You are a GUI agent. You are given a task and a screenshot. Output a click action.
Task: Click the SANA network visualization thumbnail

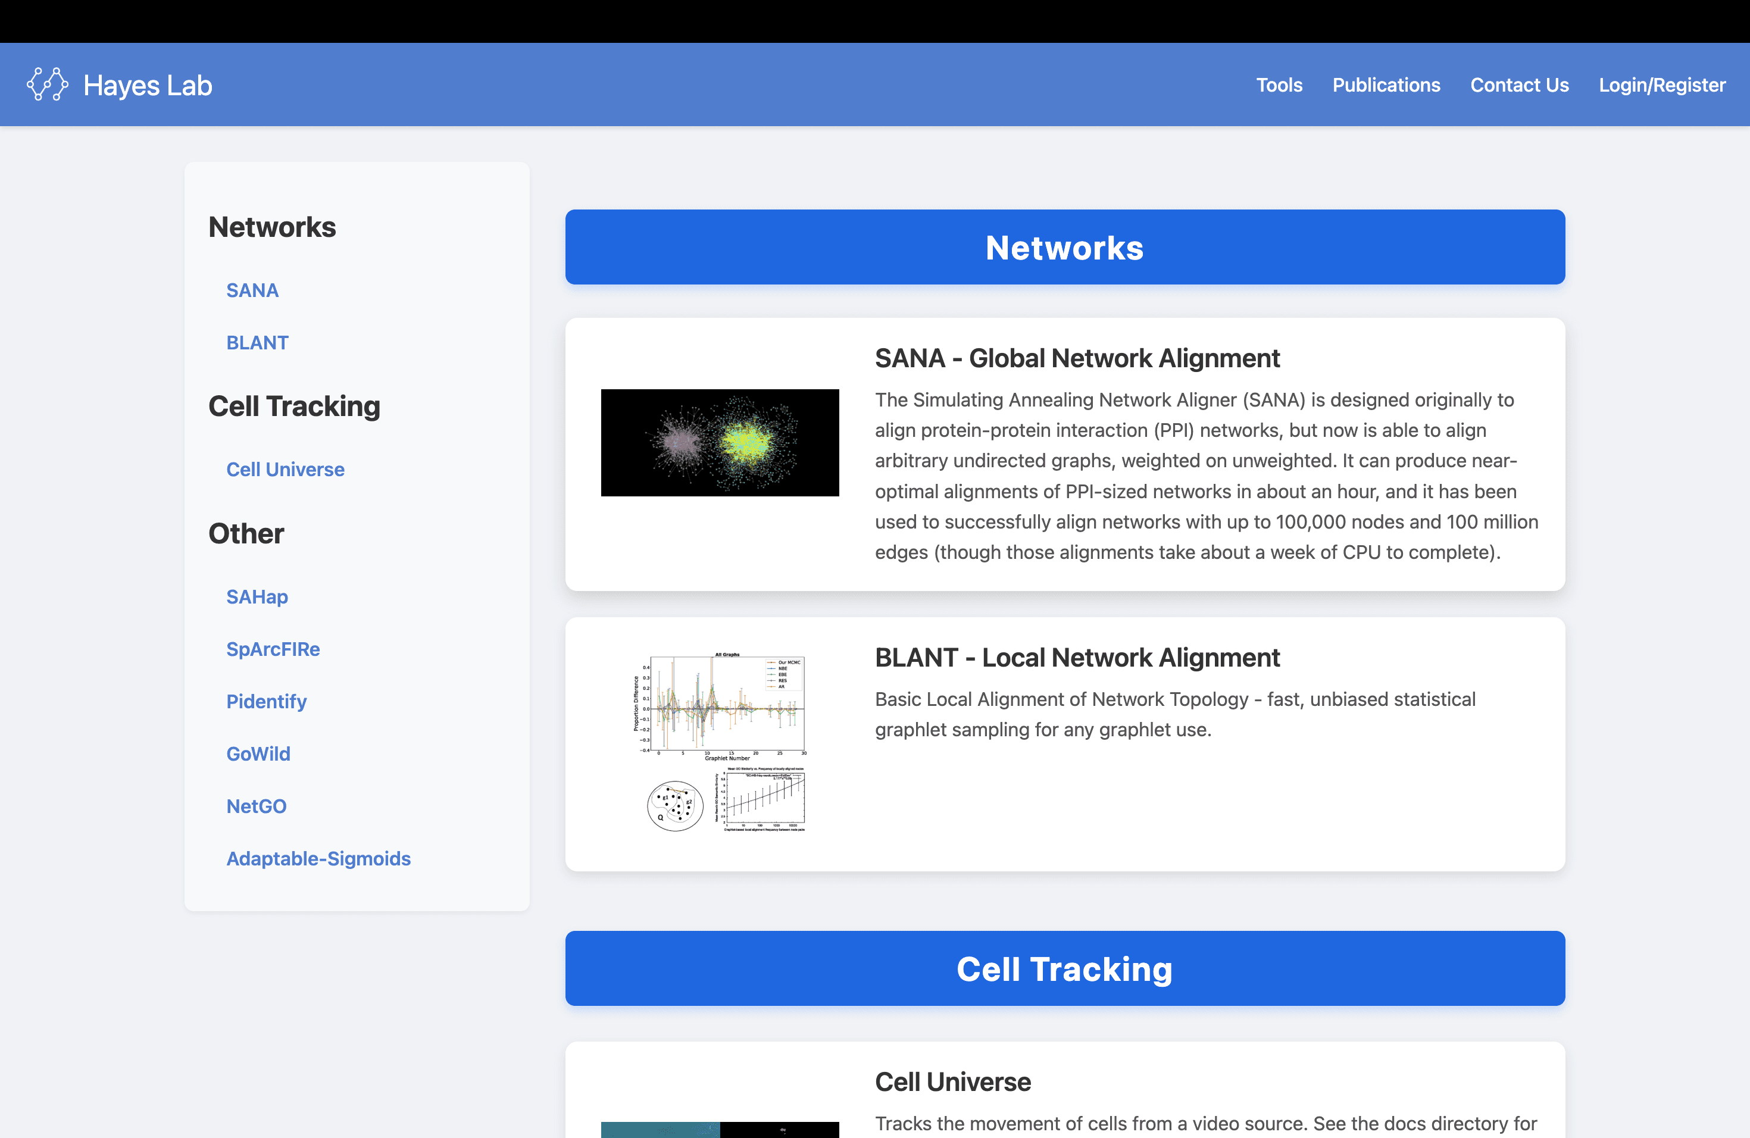tap(719, 443)
